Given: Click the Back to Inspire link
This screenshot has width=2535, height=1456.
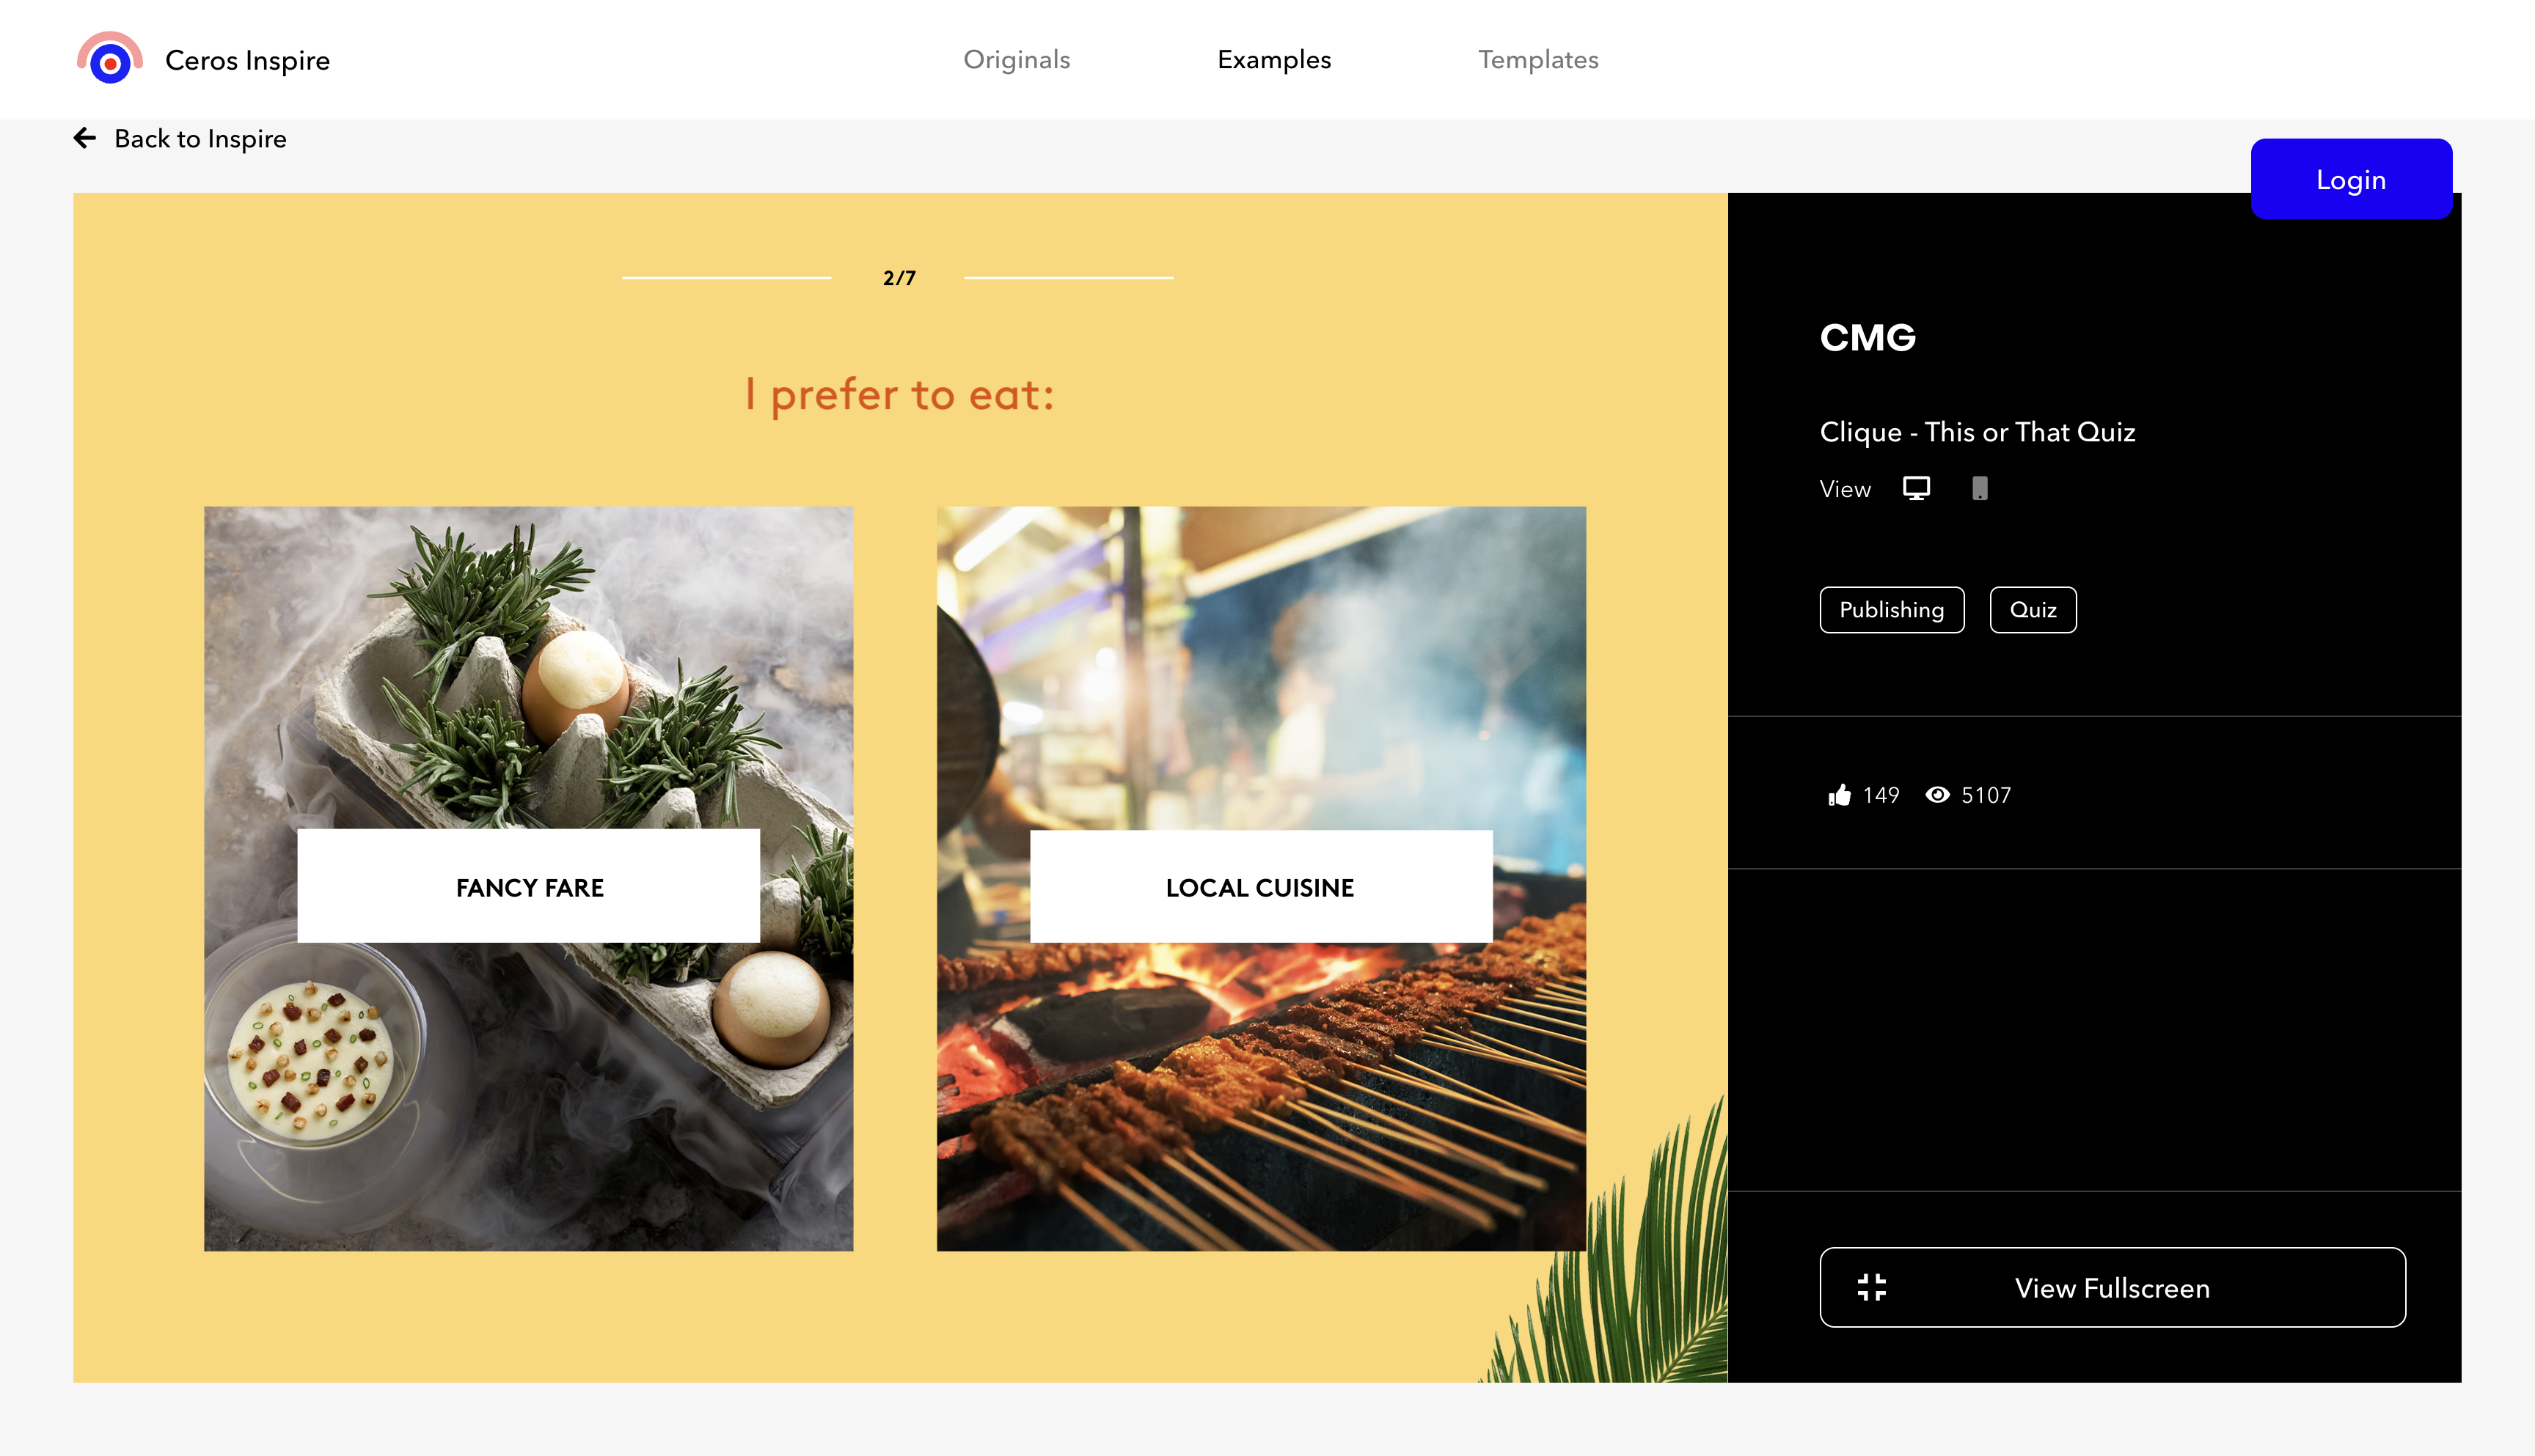Looking at the screenshot, I should pyautogui.click(x=181, y=137).
